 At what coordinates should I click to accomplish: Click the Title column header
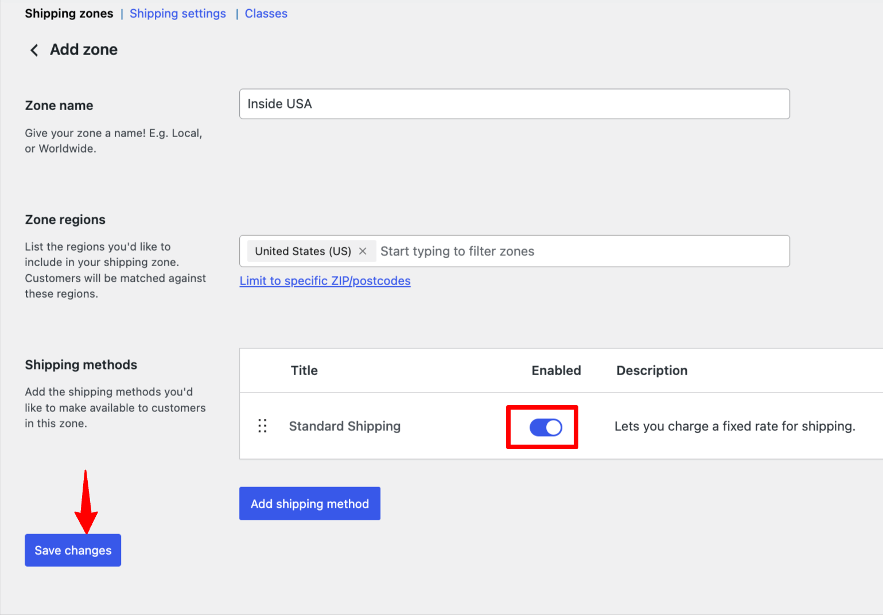point(304,371)
